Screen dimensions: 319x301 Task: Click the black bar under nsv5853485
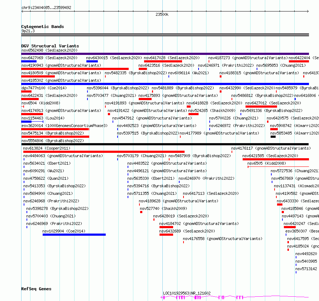273,137
